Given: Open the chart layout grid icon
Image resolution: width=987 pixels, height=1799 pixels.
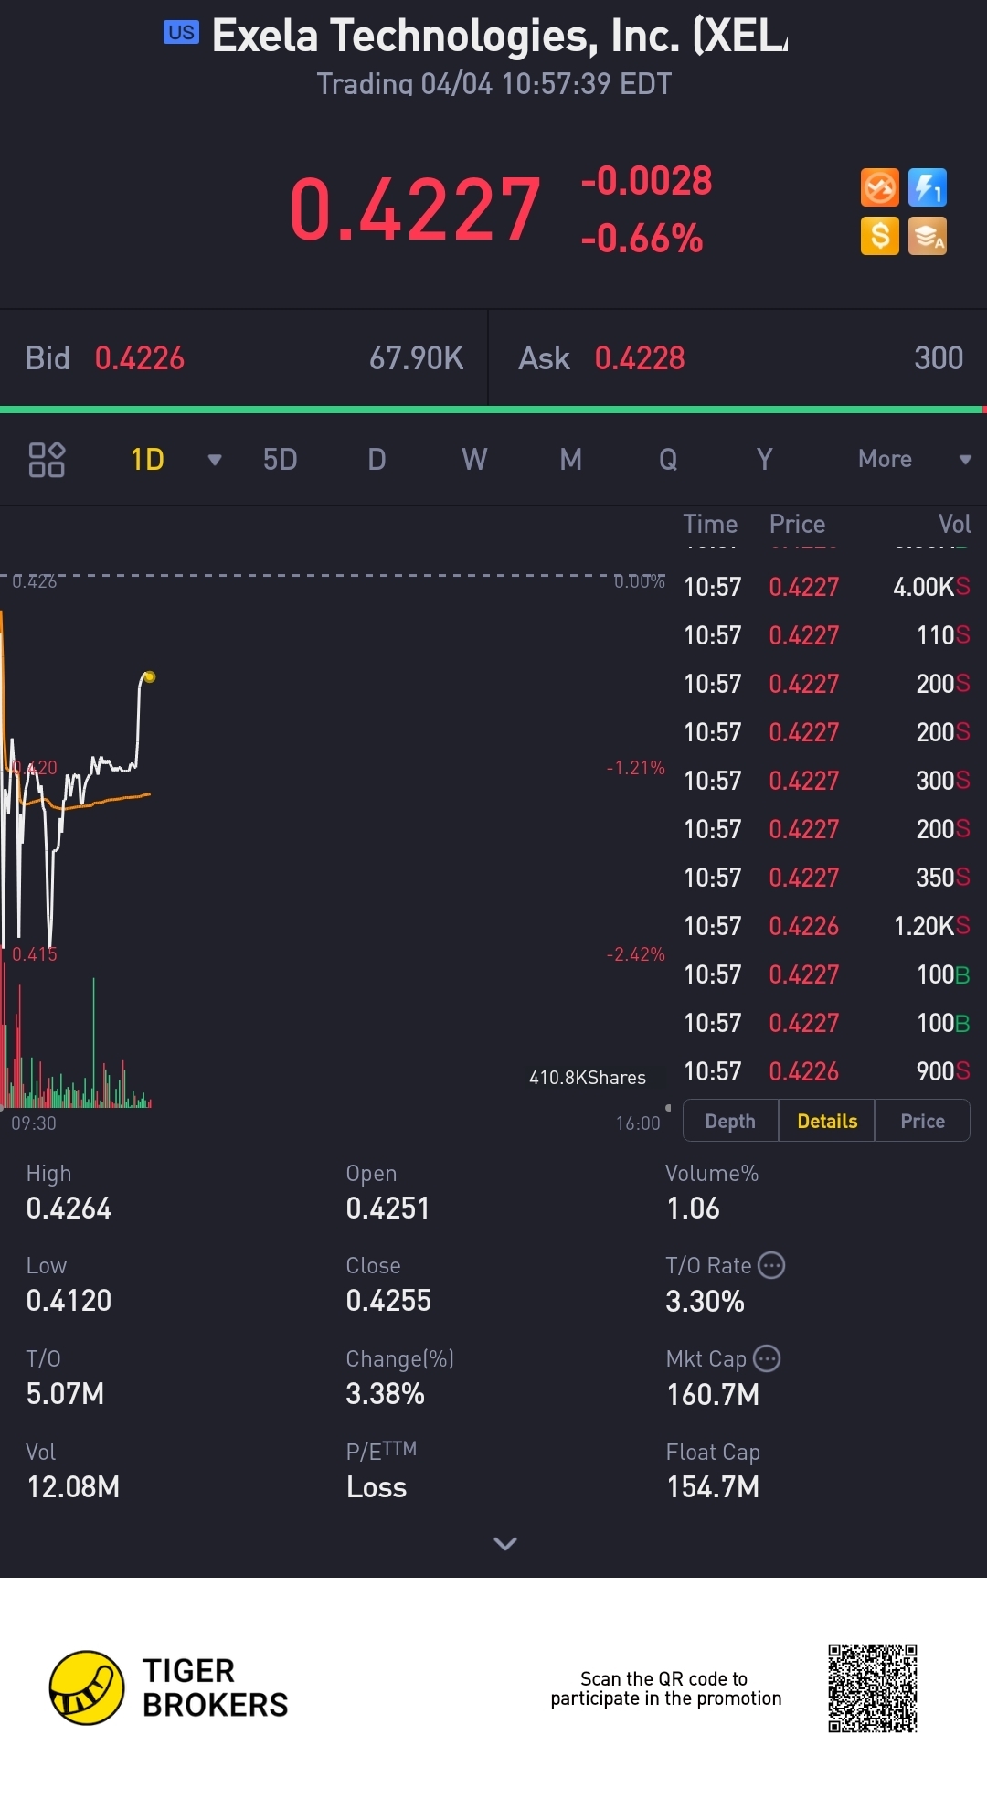Looking at the screenshot, I should coord(47,459).
